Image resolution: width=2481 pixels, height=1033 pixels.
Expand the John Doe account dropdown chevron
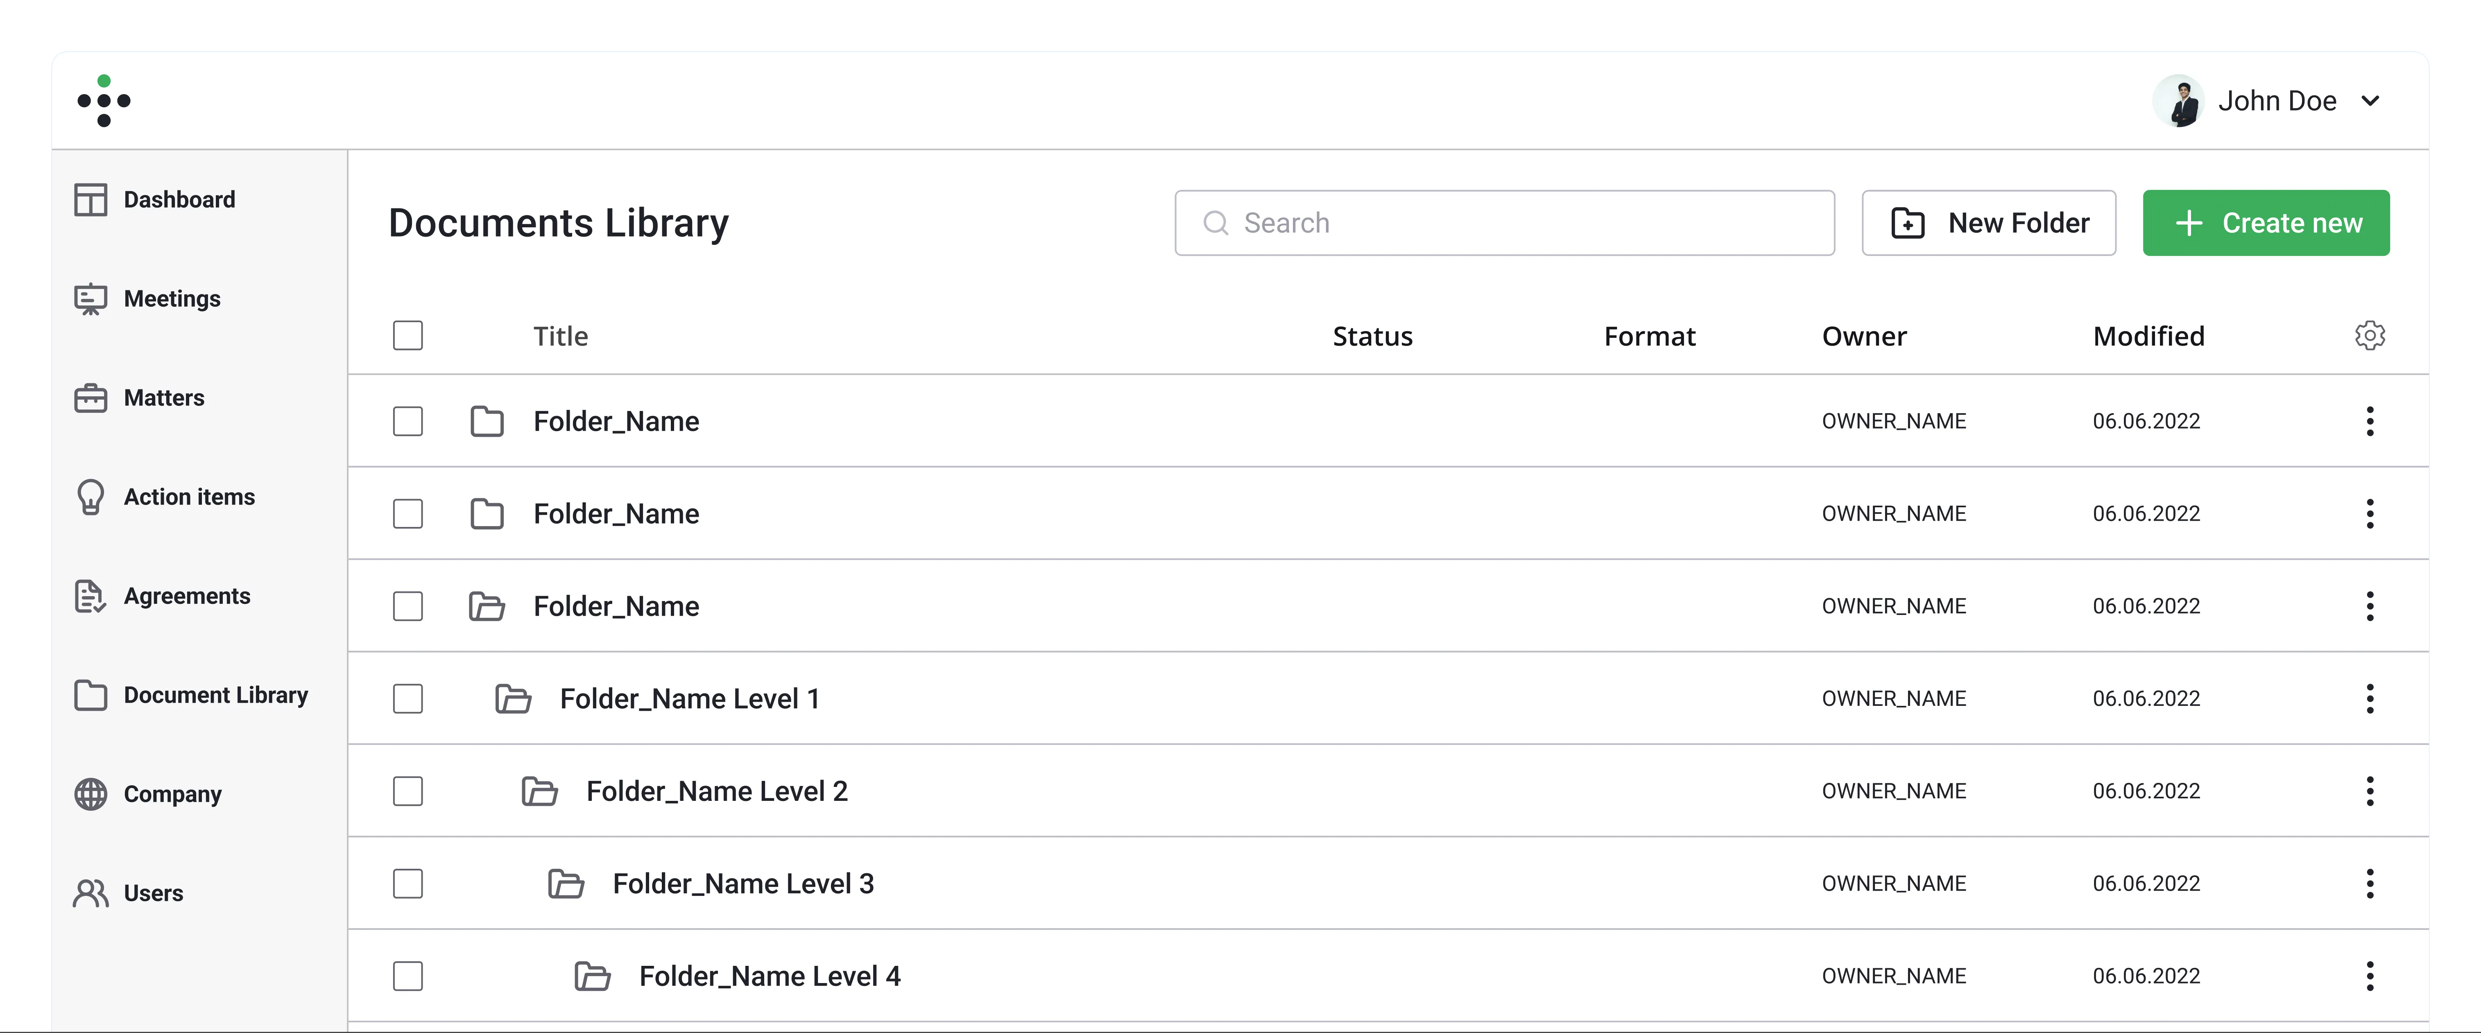[x=2370, y=101]
